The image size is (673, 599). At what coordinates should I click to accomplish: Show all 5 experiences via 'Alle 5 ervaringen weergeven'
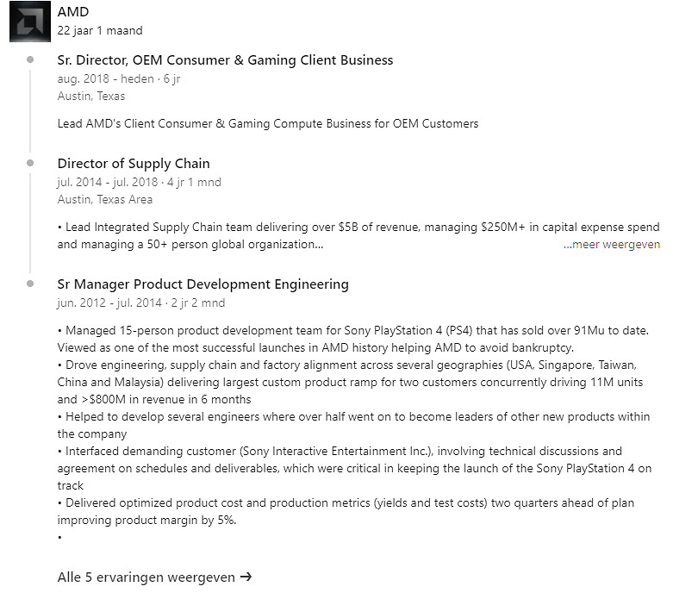coord(146,577)
